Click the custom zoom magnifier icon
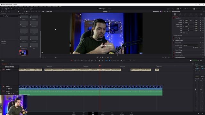This screenshot has width=205, height=115. point(121,61)
